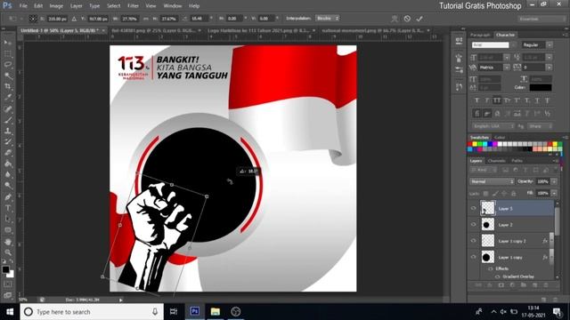The image size is (570, 320).
Task: Select the Crop tool
Action: point(8,86)
